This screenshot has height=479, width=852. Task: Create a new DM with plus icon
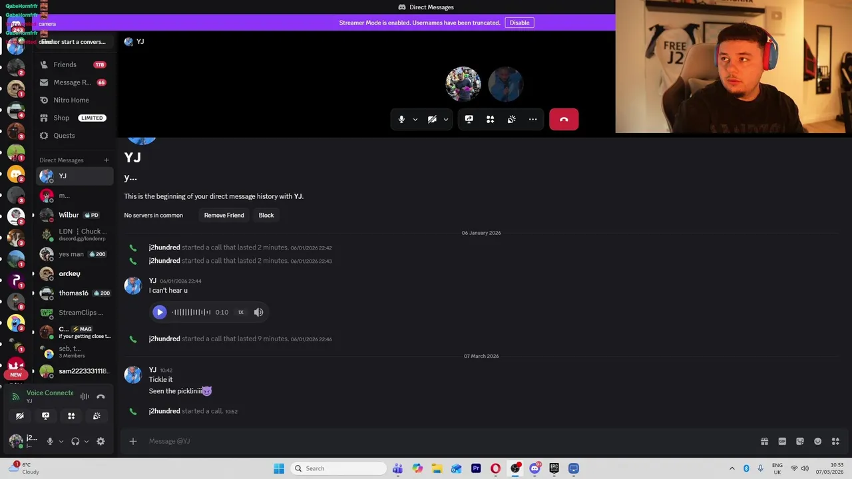pyautogui.click(x=106, y=160)
